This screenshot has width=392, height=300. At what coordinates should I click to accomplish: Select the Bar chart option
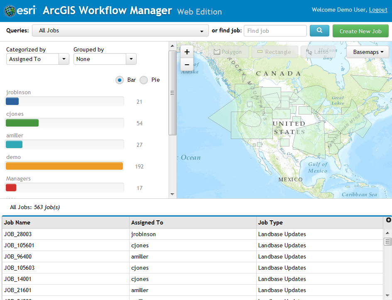pos(120,80)
